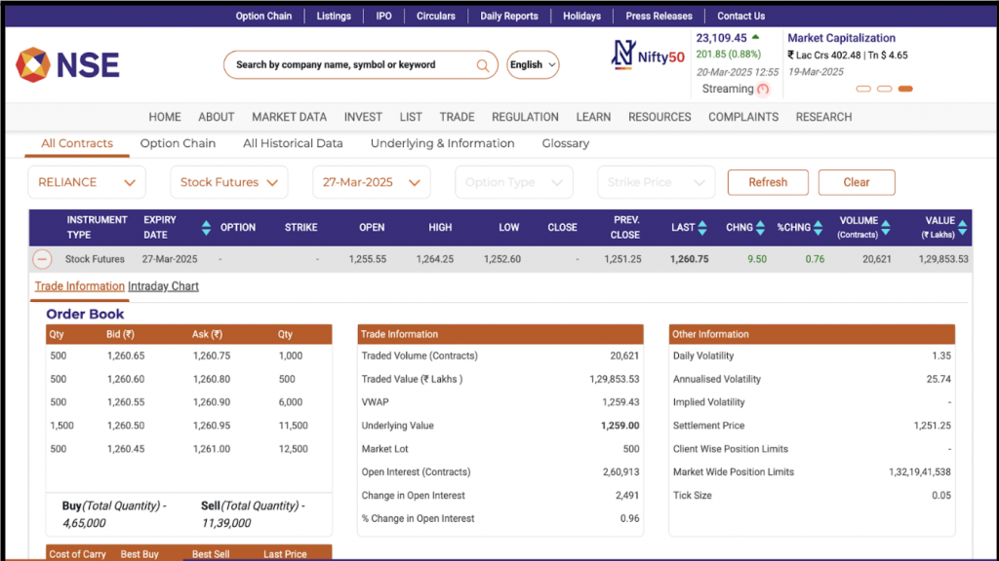The image size is (999, 561).
Task: Click the Refresh button
Action: [768, 182]
